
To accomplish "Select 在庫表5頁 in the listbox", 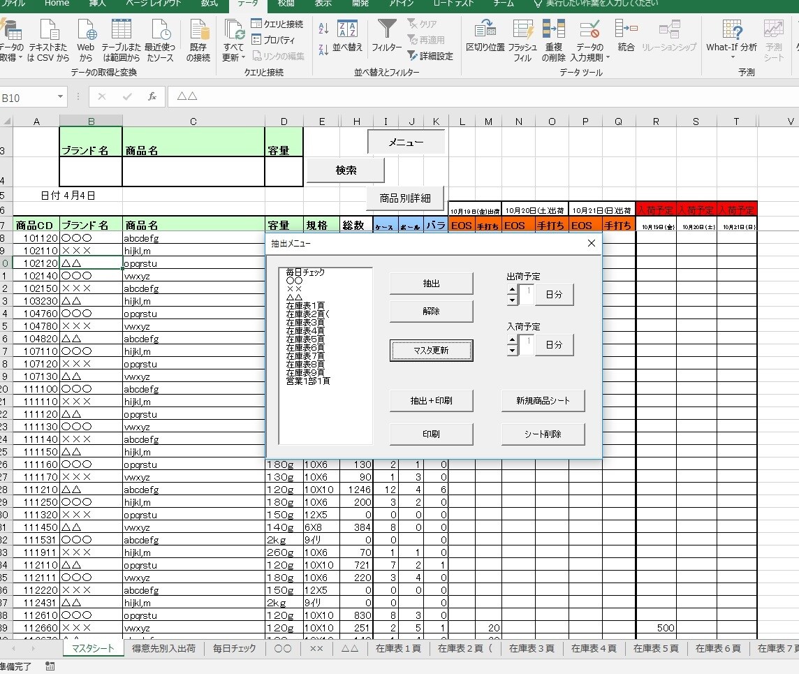I will point(305,339).
